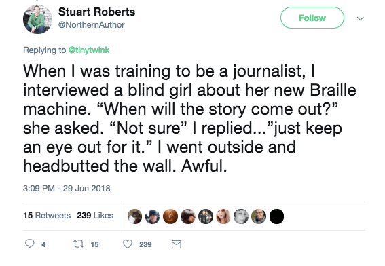The image size is (385, 266).
Task: Like the tweet with the heart icon
Action: click(128, 244)
